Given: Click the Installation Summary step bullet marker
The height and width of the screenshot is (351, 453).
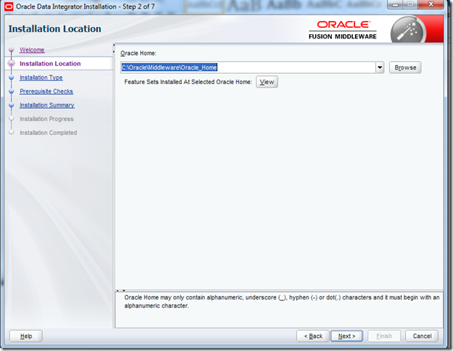Looking at the screenshot, I should (x=12, y=105).
